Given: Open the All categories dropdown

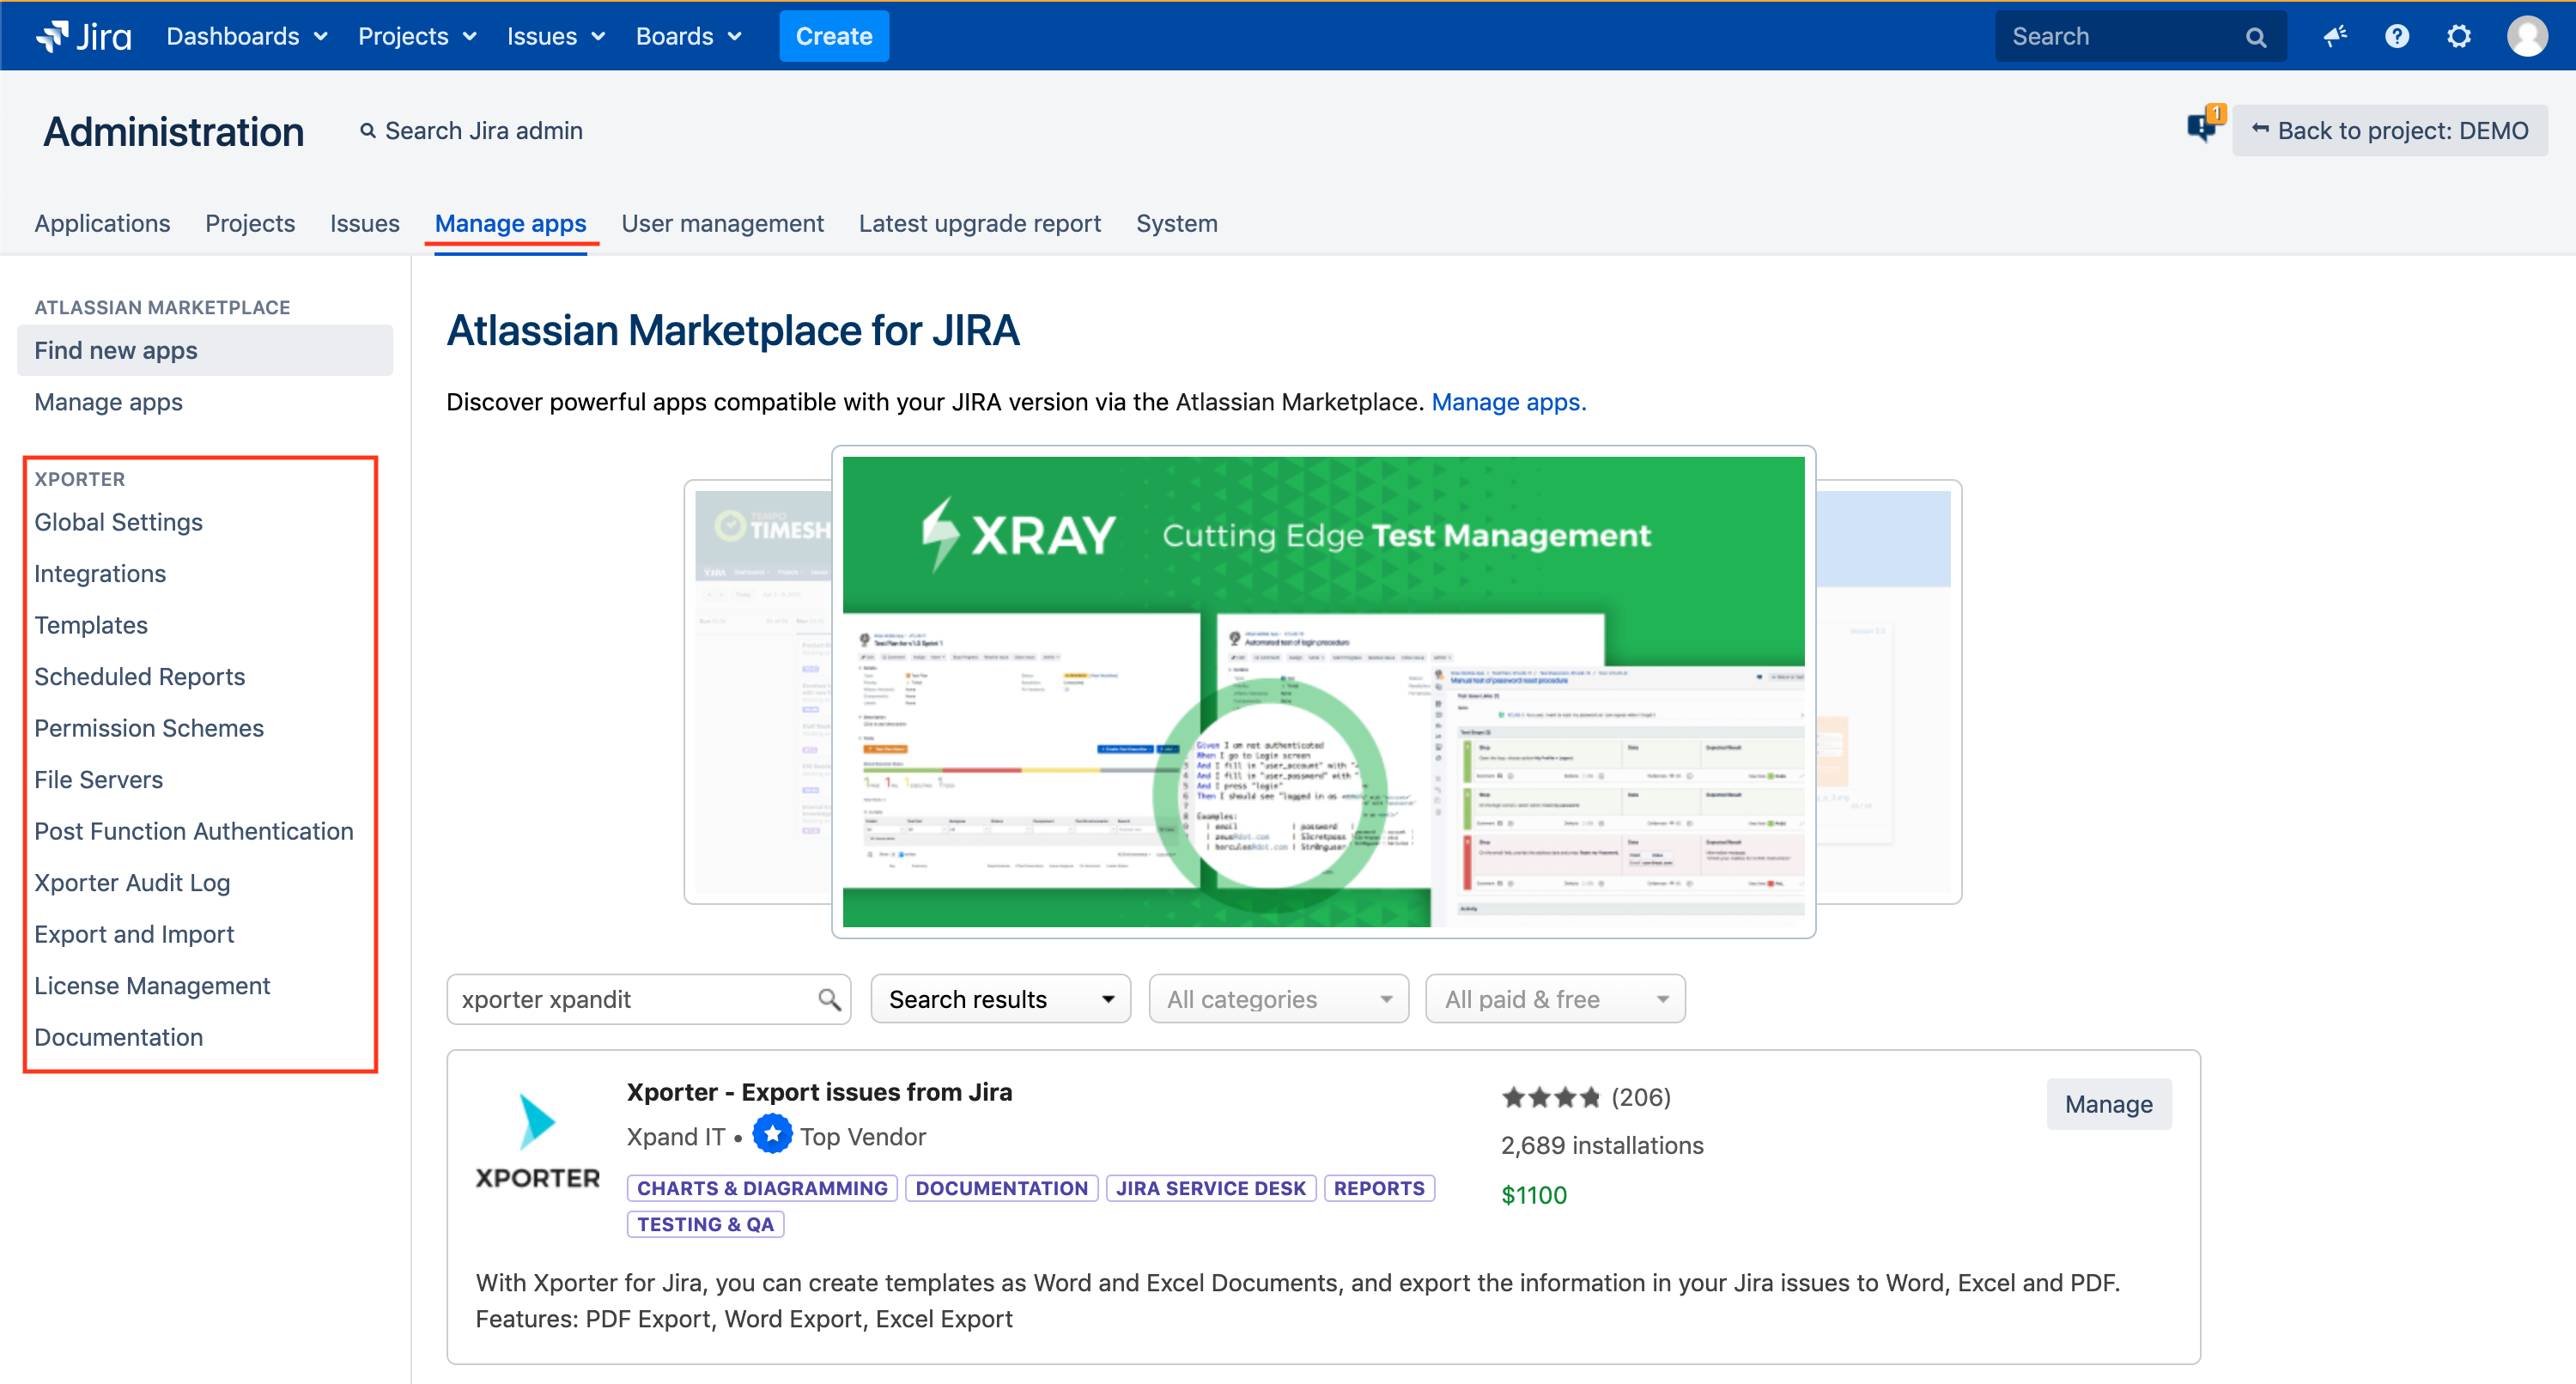Looking at the screenshot, I should click(1278, 999).
